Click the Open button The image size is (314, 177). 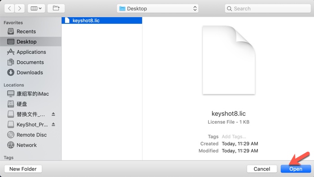(296, 169)
